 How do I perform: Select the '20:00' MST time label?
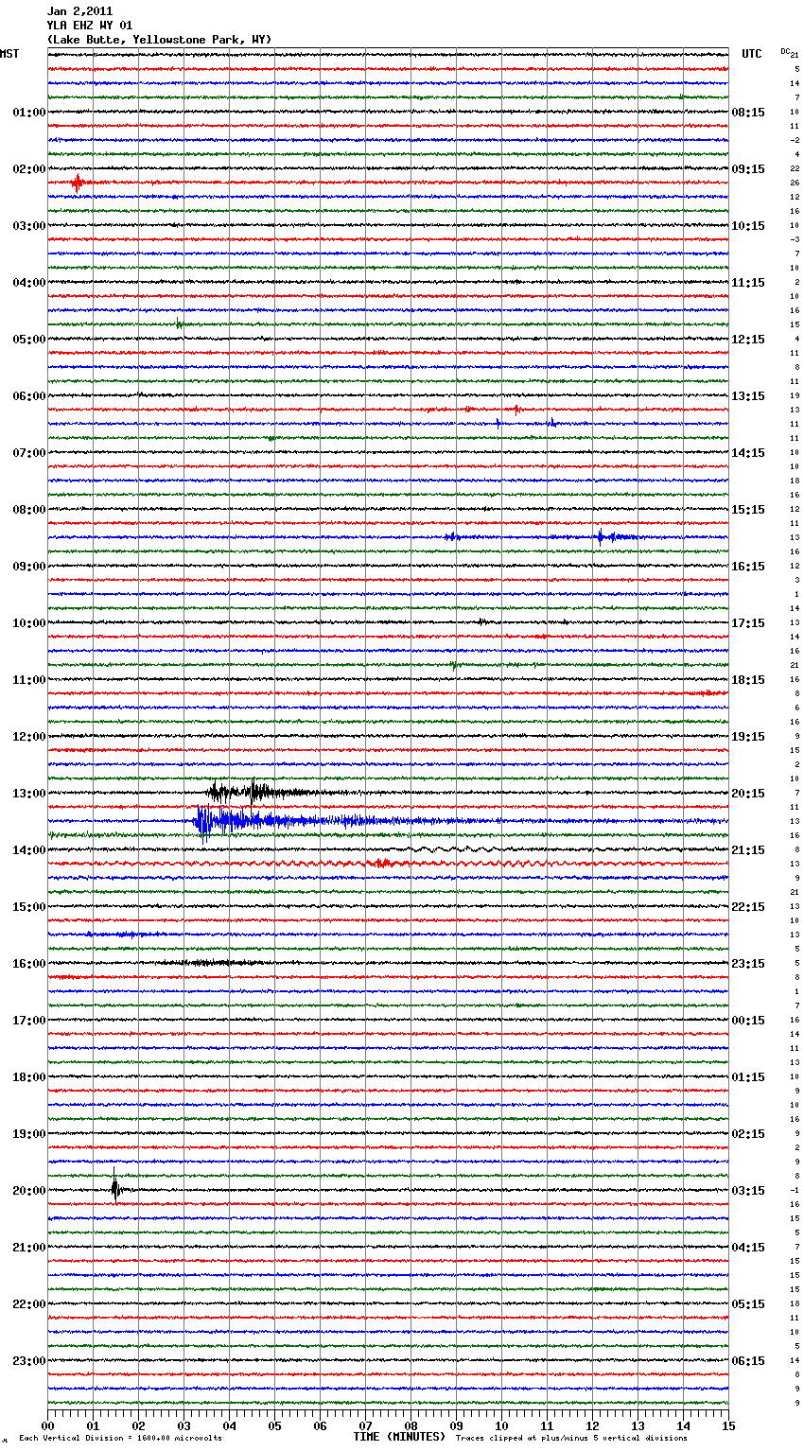click(29, 1191)
